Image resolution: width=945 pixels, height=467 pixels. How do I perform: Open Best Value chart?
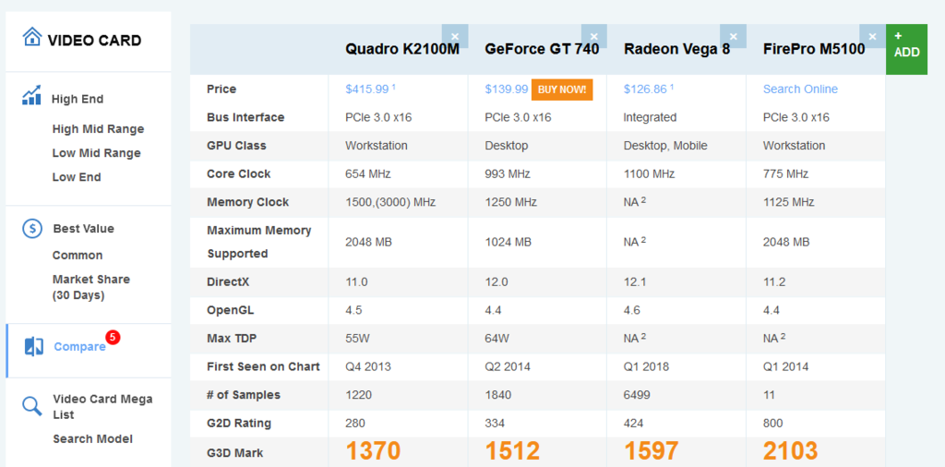pyautogui.click(x=83, y=228)
